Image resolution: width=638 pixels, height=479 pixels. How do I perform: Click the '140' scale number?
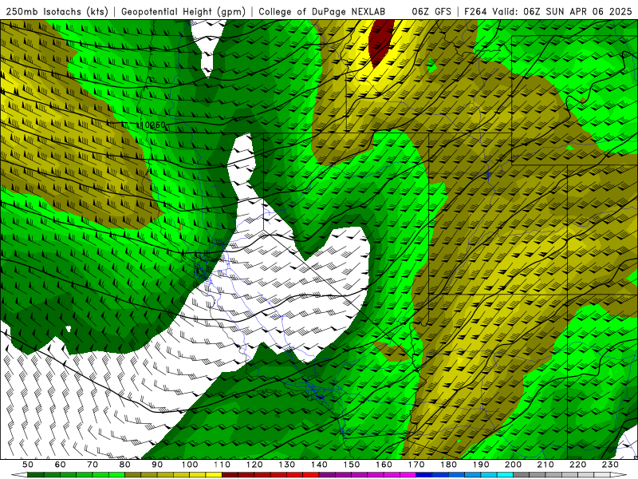(319, 465)
